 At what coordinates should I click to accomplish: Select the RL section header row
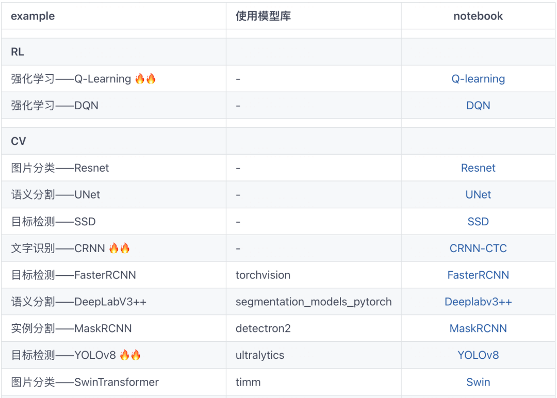18,52
